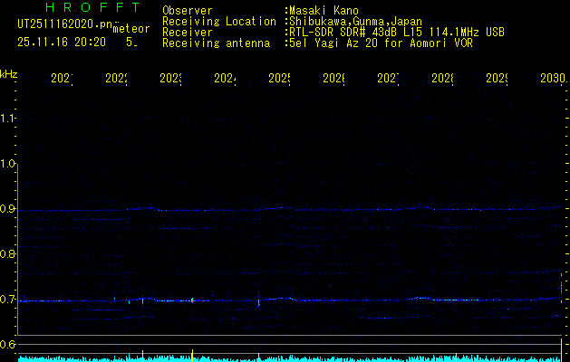This screenshot has width=570, height=362.
Task: Click the UT2511162020 file name text
Action: (x=64, y=25)
